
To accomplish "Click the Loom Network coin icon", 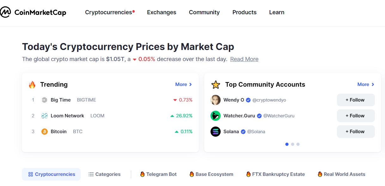I will (x=45, y=116).
